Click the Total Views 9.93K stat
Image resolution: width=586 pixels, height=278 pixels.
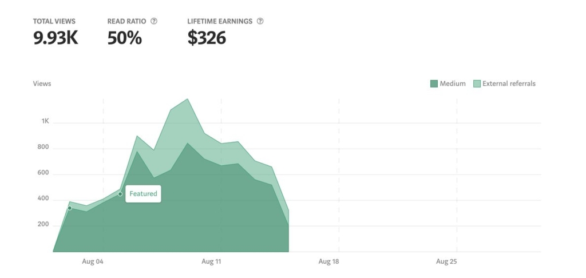(x=56, y=38)
